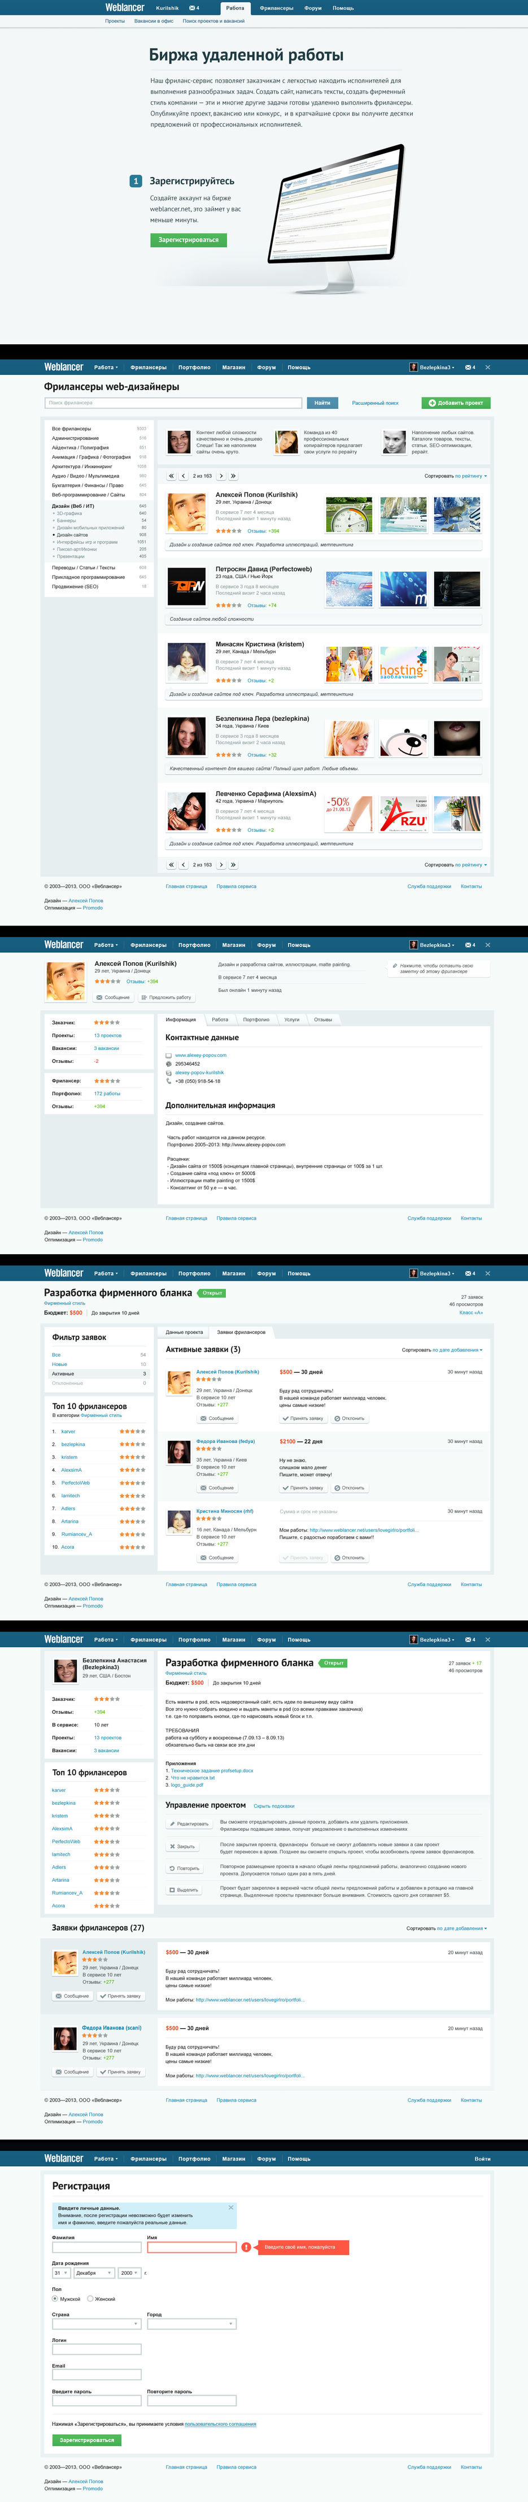
Task: Click the Найти search button
Action: coord(322,403)
